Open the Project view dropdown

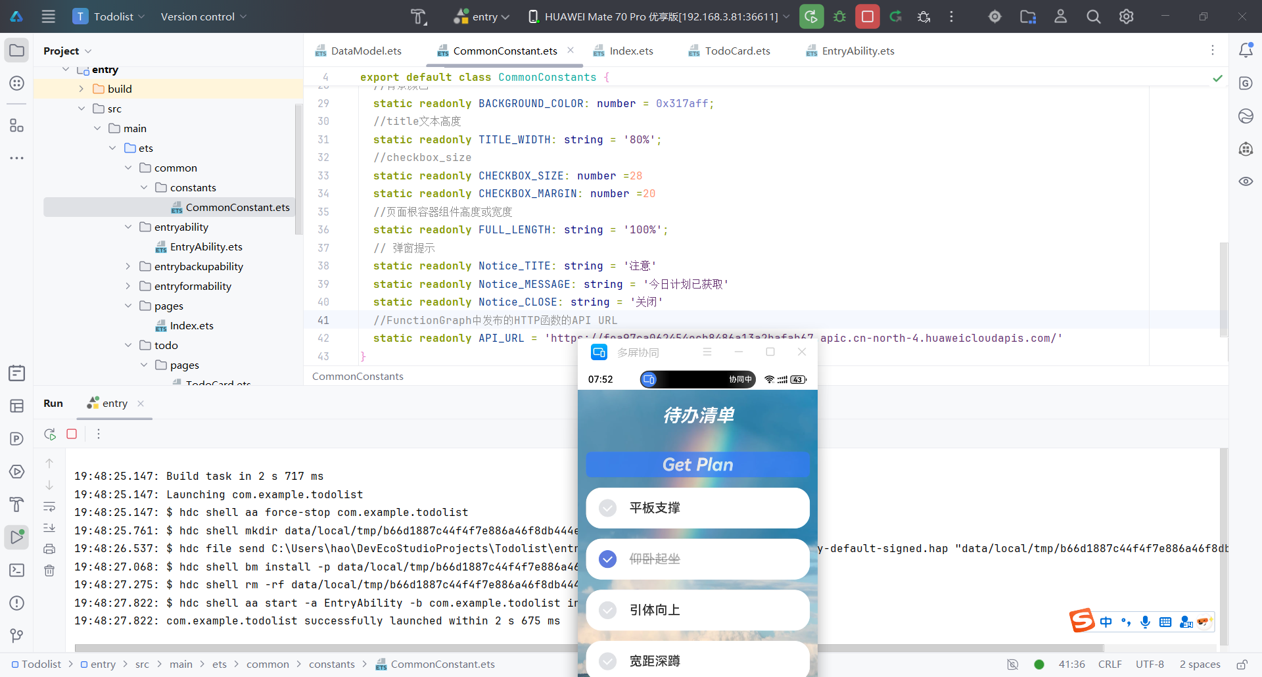point(67,51)
